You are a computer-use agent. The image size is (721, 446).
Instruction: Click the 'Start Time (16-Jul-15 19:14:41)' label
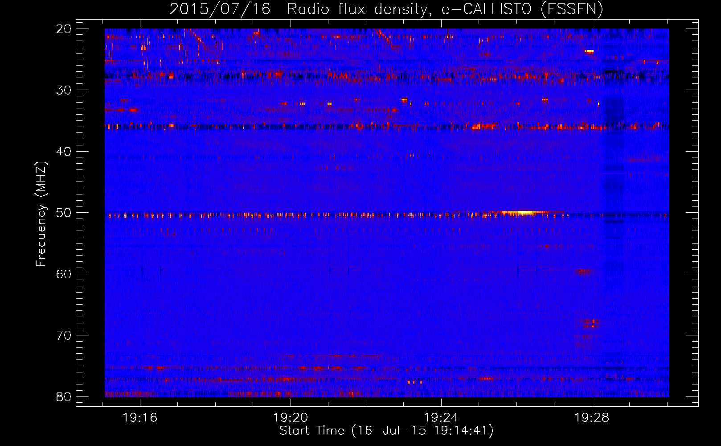point(386,431)
